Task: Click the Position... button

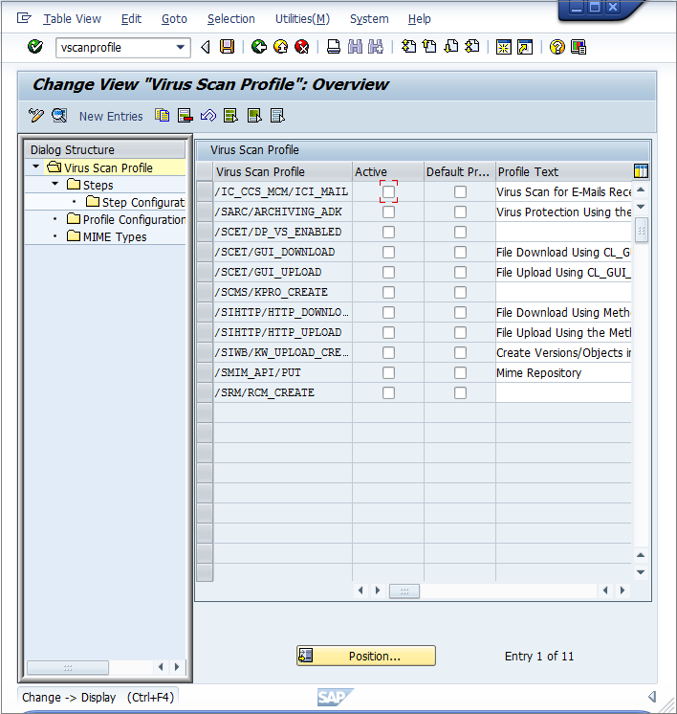Action: [366, 656]
